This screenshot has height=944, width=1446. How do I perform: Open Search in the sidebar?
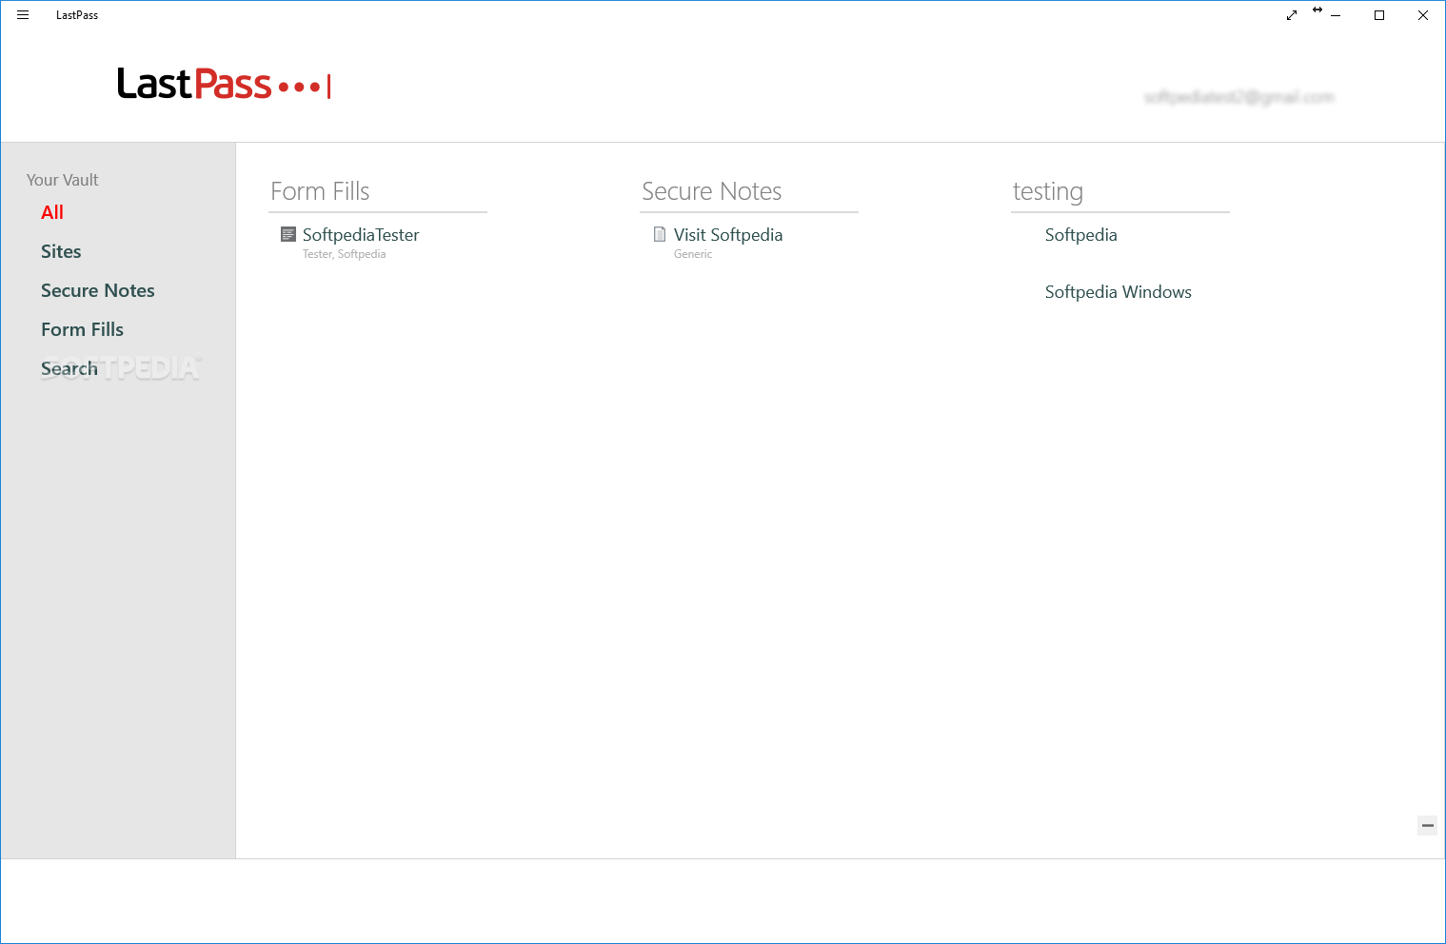(x=69, y=368)
